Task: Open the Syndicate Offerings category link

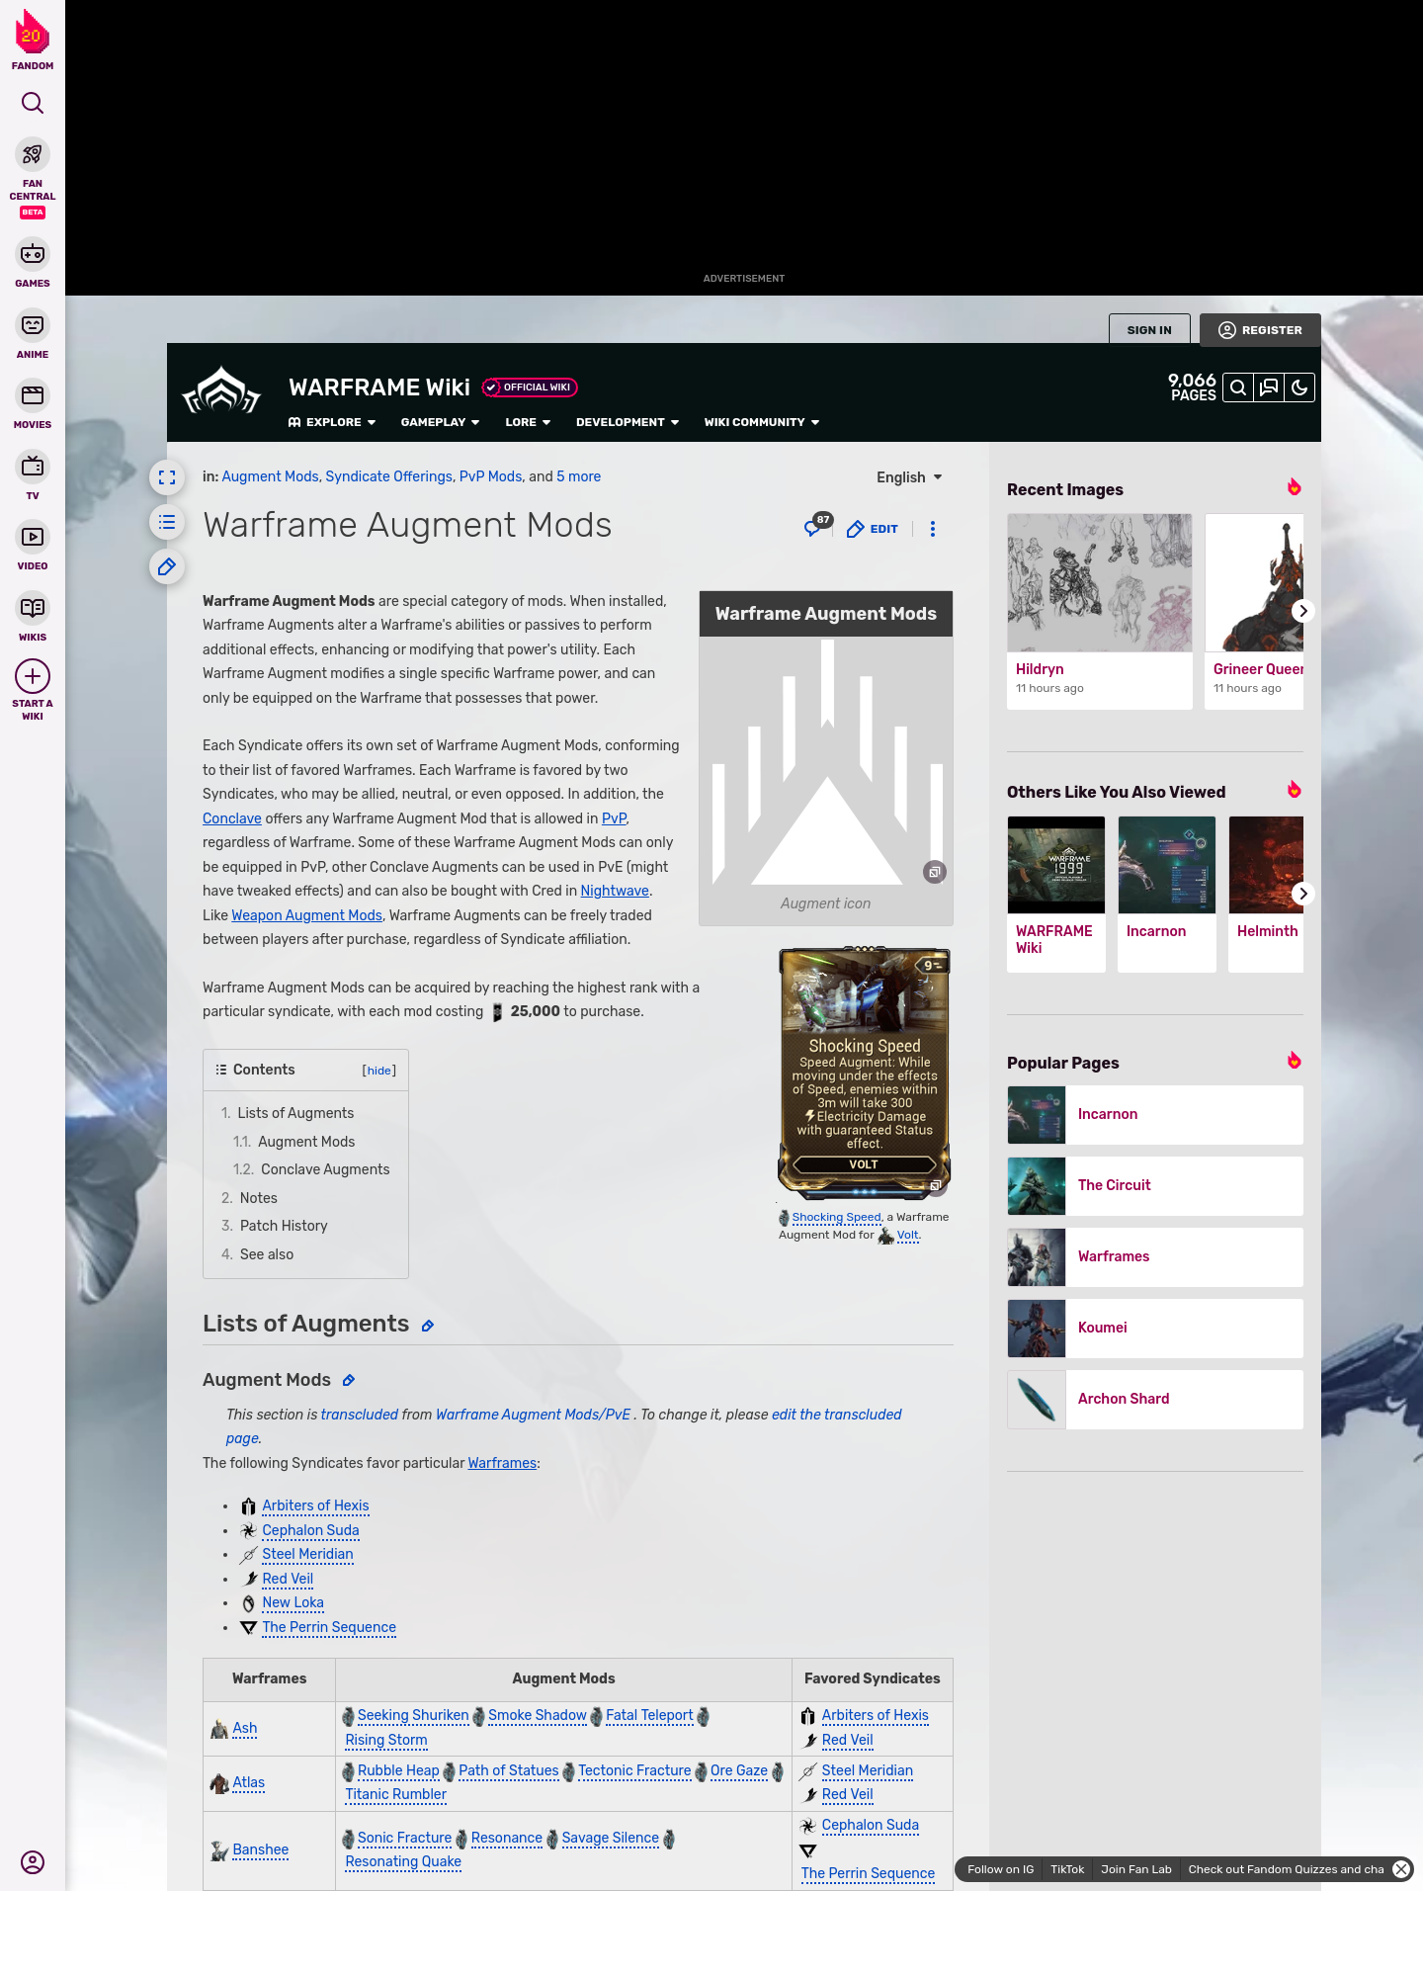Action: (388, 476)
